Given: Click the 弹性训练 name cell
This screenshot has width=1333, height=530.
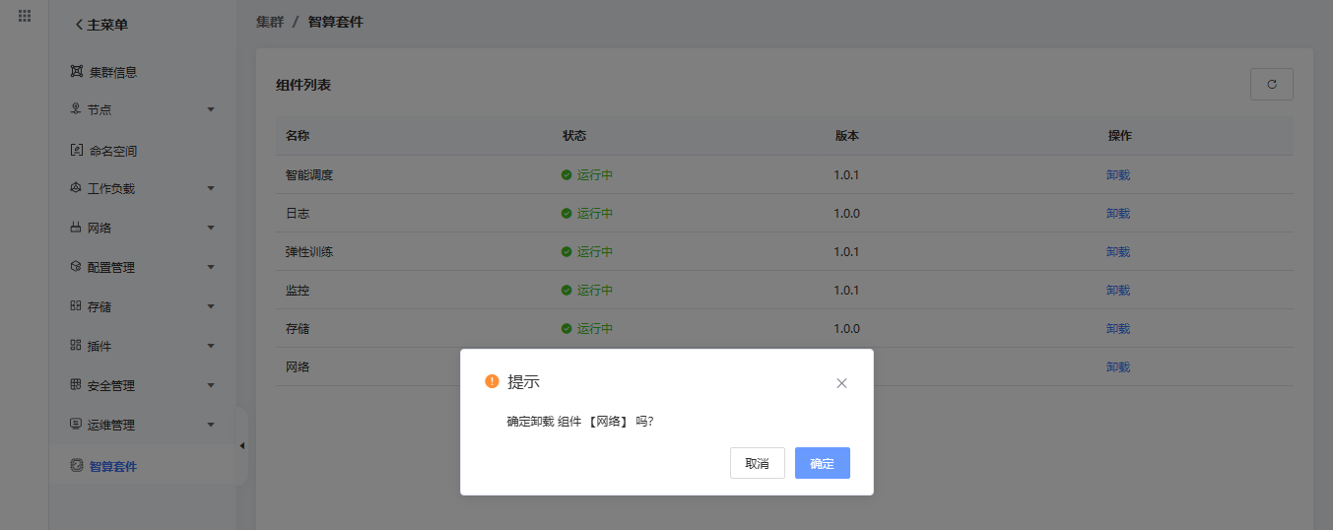Looking at the screenshot, I should coord(309,252).
